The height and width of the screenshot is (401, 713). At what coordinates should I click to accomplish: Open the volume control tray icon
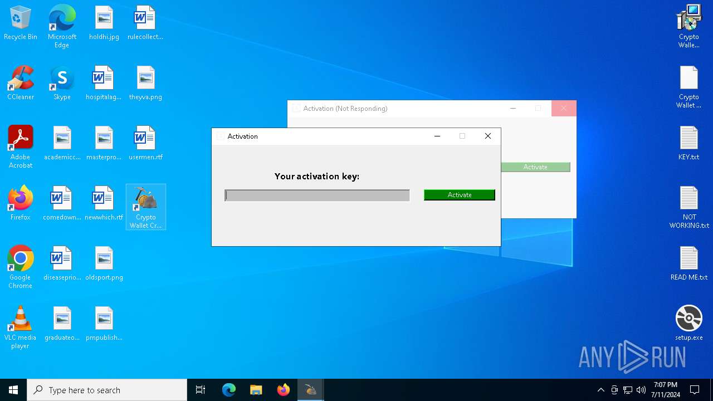(x=641, y=390)
